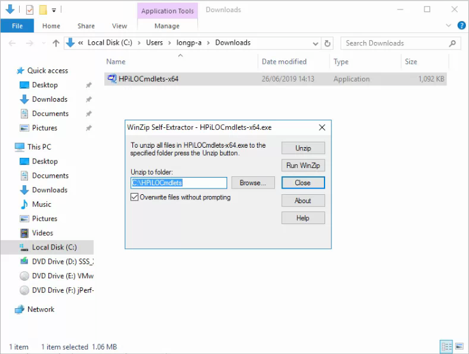
Task: Click Browse... to choose unzip folder
Action: pos(253,183)
